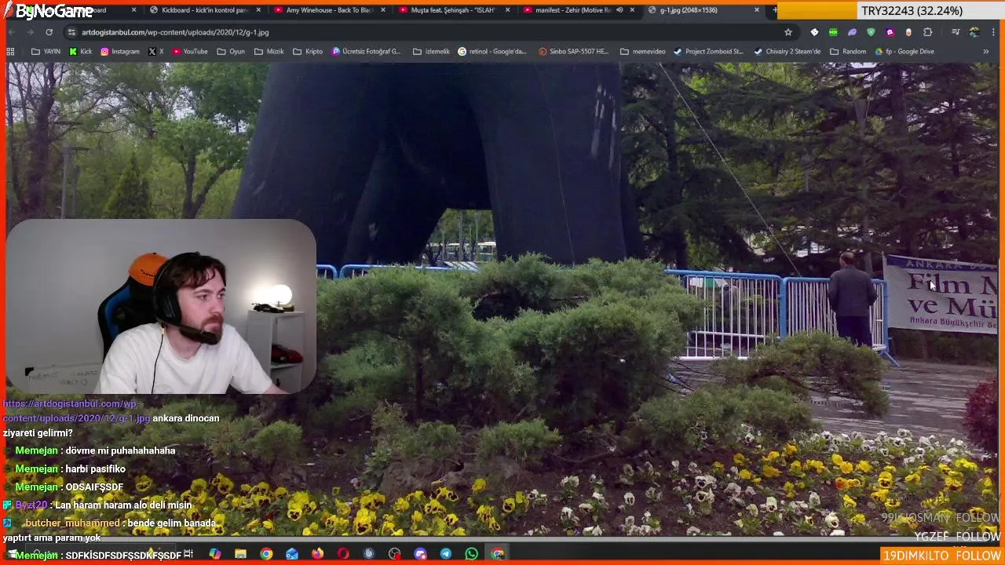Open Opera from taskbar
The image size is (1005, 565).
[343, 554]
